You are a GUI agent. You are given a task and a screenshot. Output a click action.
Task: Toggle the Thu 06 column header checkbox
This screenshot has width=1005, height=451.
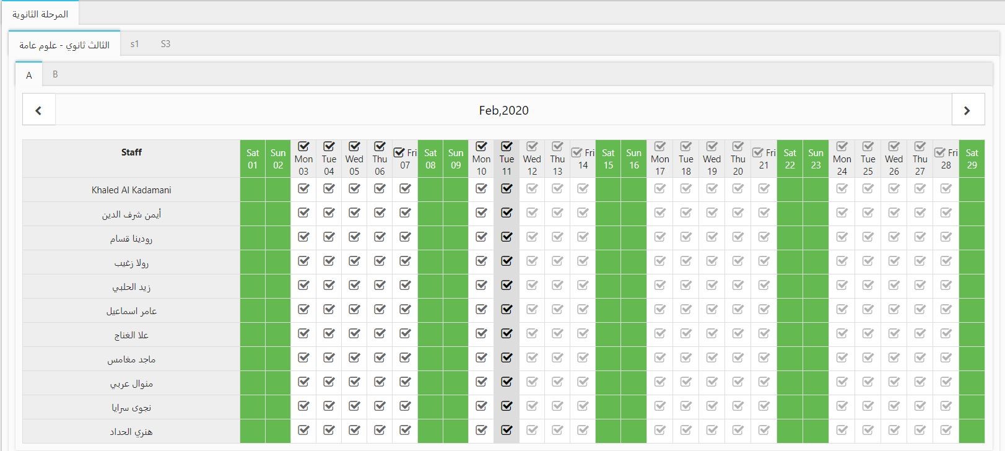pyautogui.click(x=380, y=147)
